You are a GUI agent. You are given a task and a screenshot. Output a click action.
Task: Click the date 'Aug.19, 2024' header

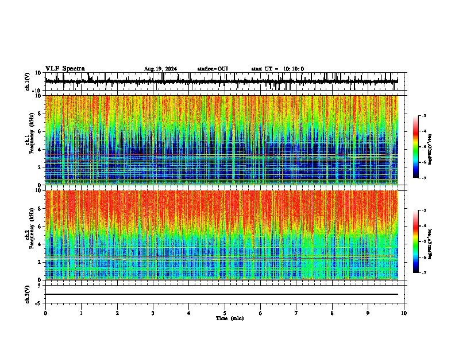160,69
